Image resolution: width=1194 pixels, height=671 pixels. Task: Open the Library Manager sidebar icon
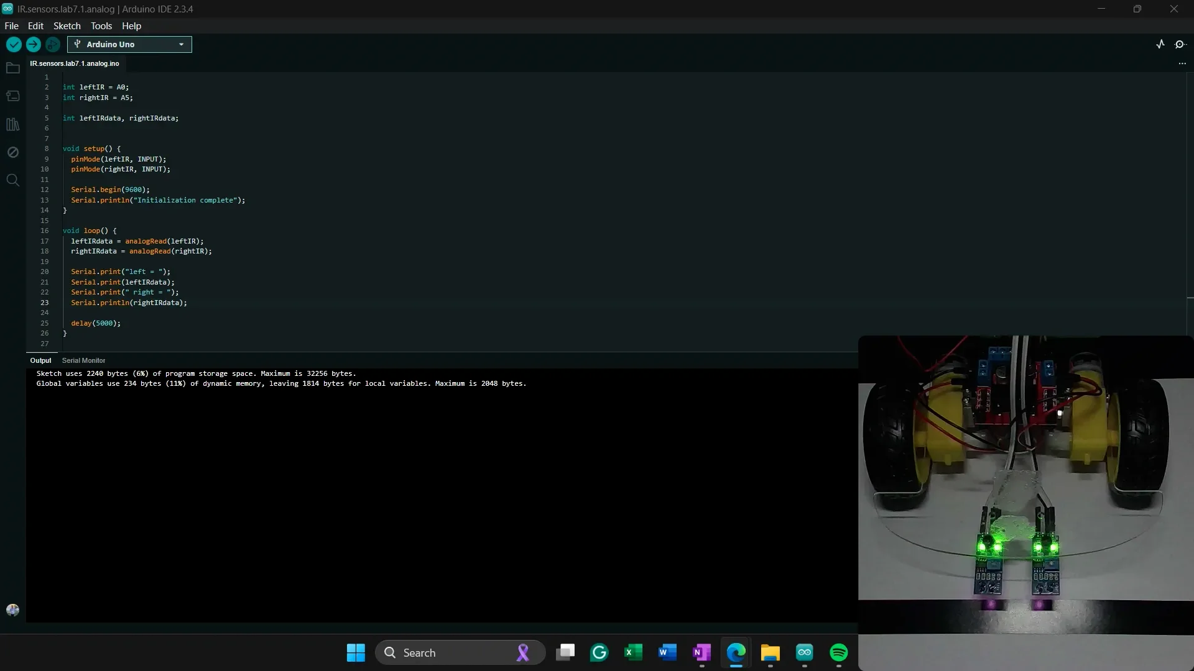click(12, 124)
